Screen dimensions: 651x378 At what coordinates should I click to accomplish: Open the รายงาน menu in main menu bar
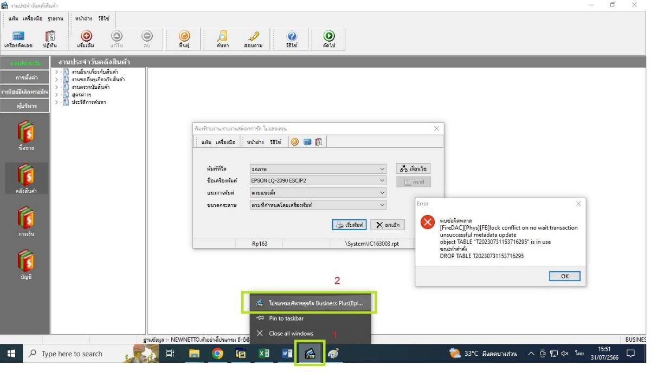56,18
